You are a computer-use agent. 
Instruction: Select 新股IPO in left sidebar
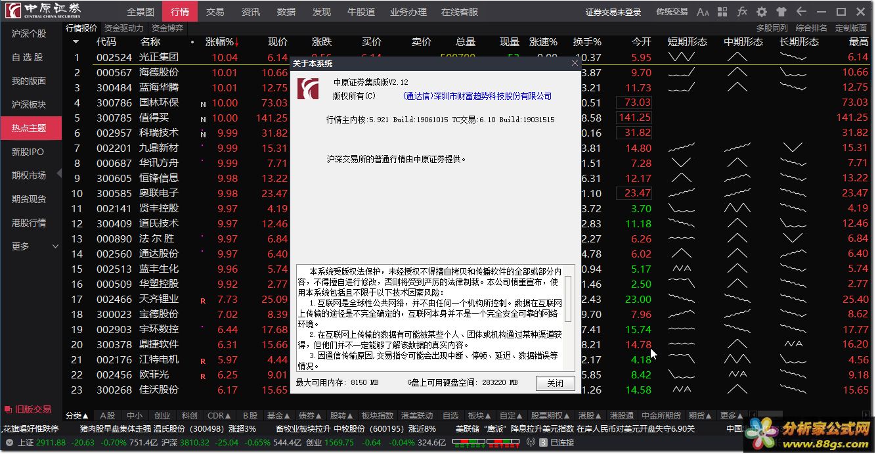click(29, 152)
